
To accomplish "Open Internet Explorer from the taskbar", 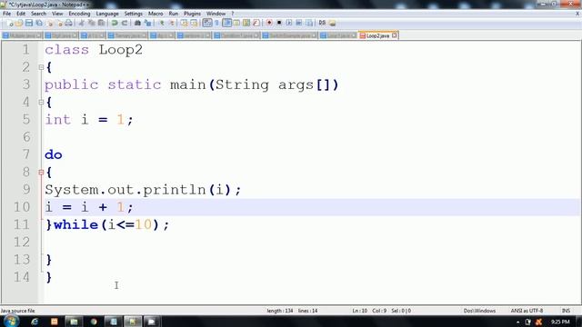I will 35,322.
